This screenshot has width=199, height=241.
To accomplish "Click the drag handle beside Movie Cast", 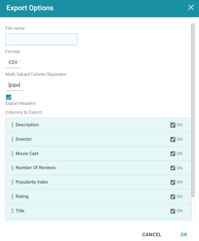I will [x=13, y=153].
